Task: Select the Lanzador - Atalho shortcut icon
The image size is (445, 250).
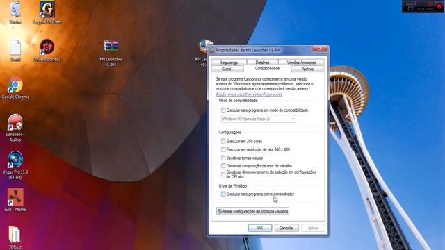Action: pos(15,122)
